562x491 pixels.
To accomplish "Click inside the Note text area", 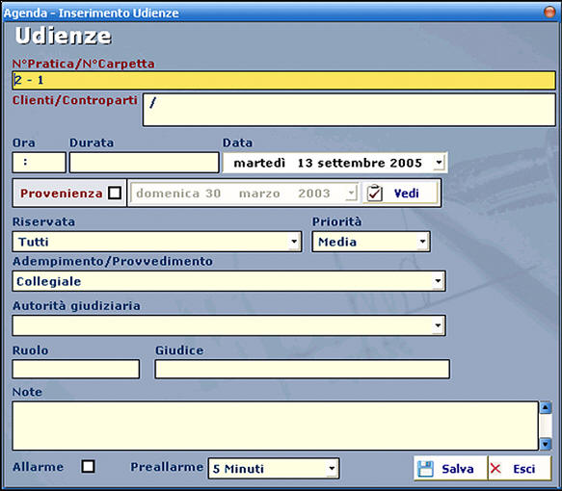I will pyautogui.click(x=276, y=426).
